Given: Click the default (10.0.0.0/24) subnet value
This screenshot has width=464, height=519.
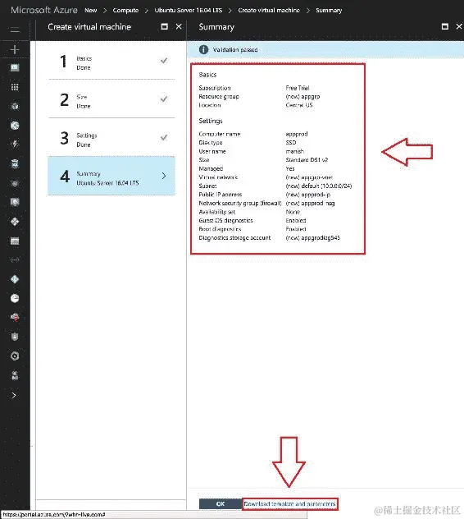Looking at the screenshot, I should 319,186.
